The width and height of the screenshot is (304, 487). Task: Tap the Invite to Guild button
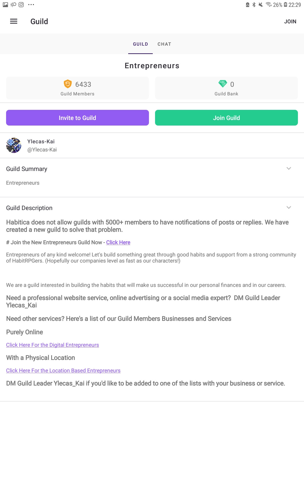78,118
